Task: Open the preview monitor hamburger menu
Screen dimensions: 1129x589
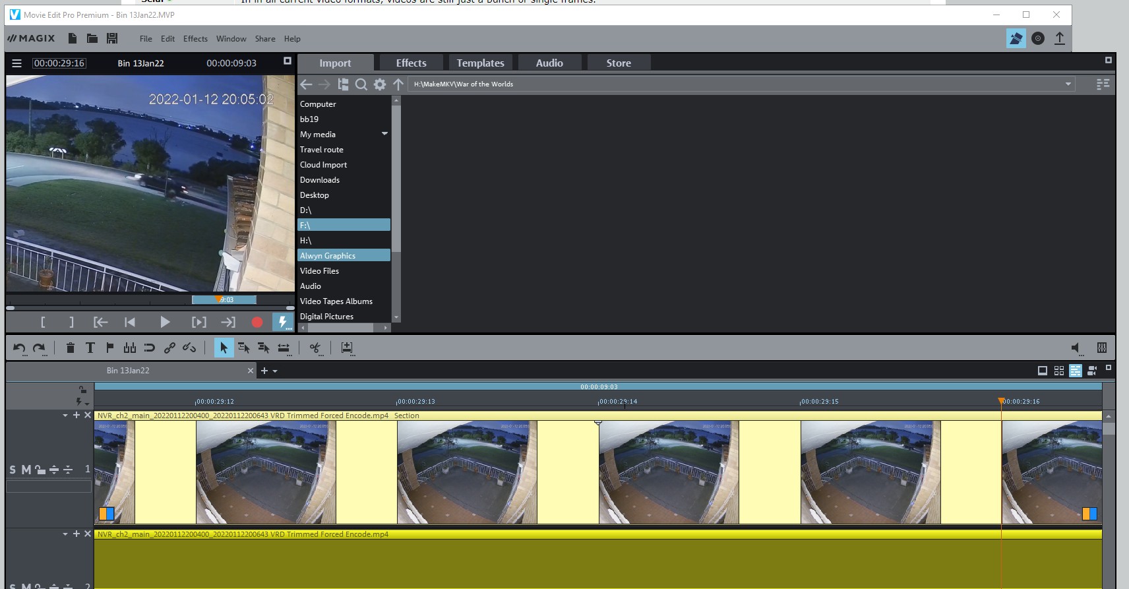Action: click(x=17, y=63)
